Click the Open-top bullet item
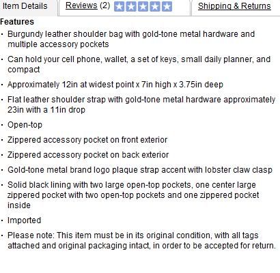This screenshot has width=280, height=273. pos(25,125)
